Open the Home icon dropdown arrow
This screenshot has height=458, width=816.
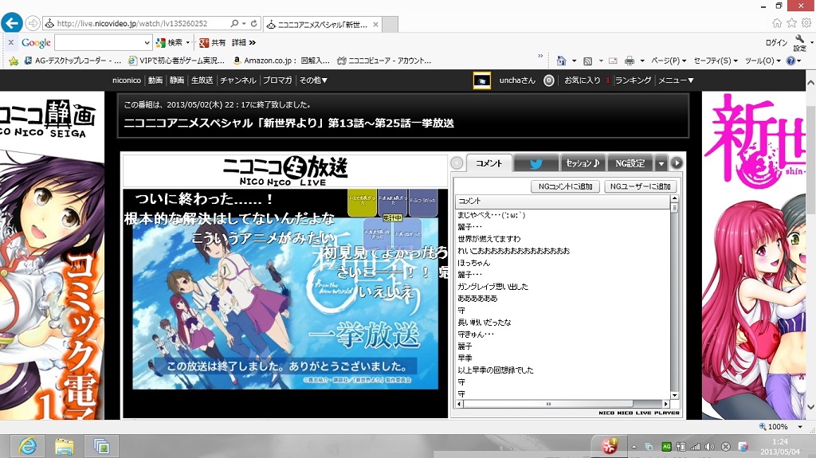(x=574, y=61)
